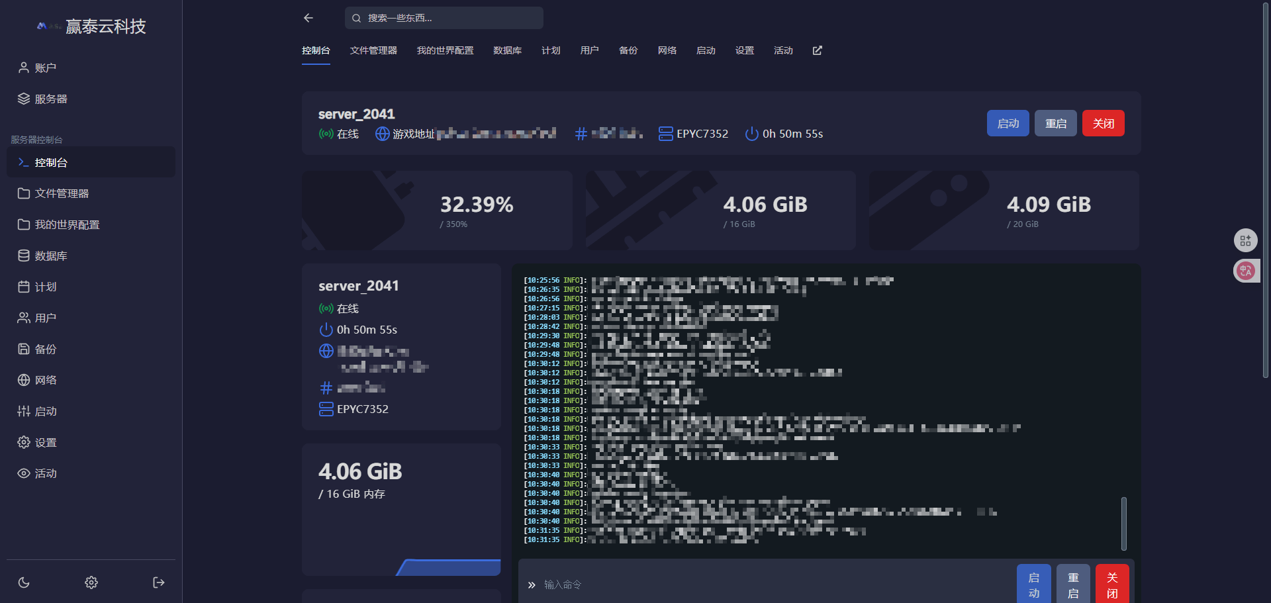This screenshot has height=603, width=1271.
Task: Switch to 文件管理器 tab
Action: [373, 50]
